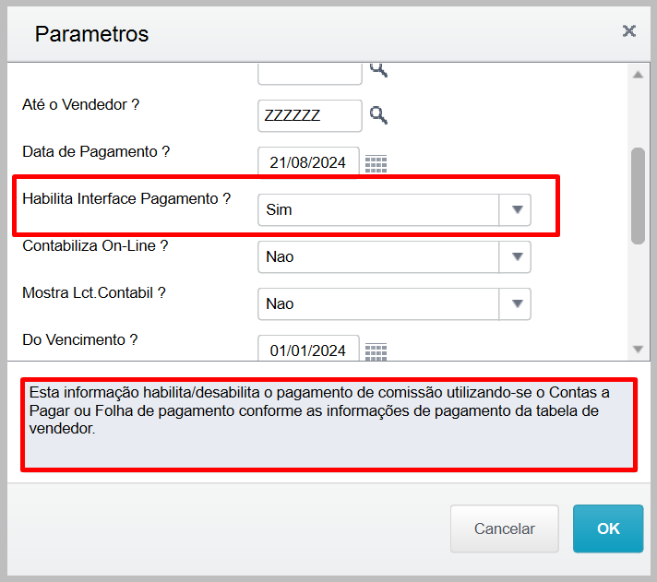Close the Parametros dialog with the X
This screenshot has width=657, height=582.
(629, 31)
